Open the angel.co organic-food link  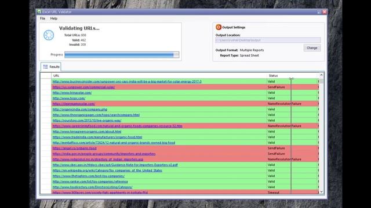[75, 148]
